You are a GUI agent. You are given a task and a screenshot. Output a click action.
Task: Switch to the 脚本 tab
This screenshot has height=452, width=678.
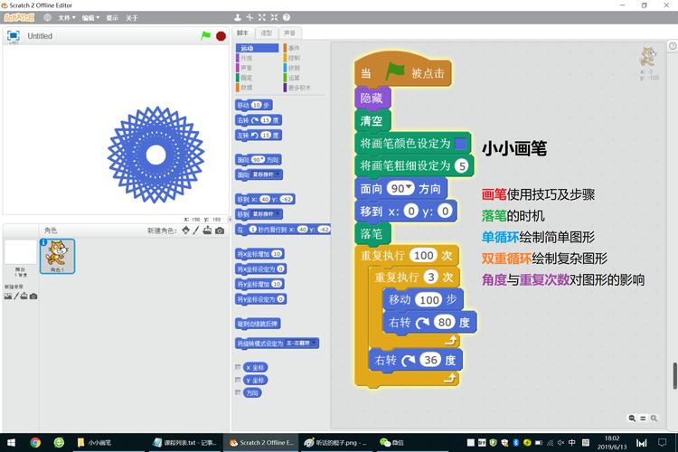pos(242,33)
